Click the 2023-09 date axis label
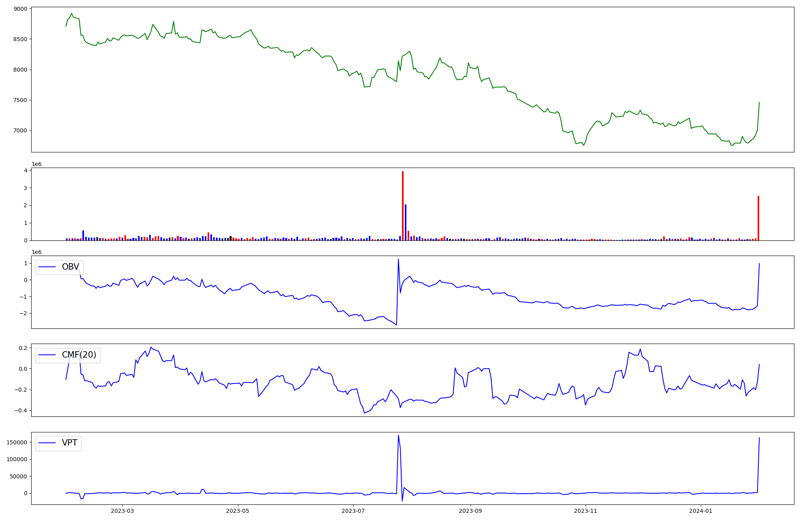This screenshot has width=800, height=520. 470,511
